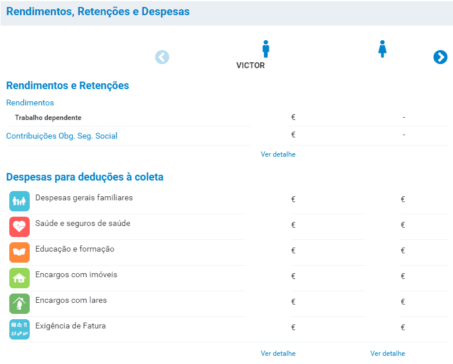Click the Encargos com imóveis house icon
The height and width of the screenshot is (364, 453).
tap(19, 278)
